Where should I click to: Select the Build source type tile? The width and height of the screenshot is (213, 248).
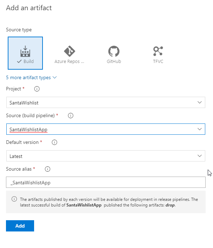tap(25, 53)
